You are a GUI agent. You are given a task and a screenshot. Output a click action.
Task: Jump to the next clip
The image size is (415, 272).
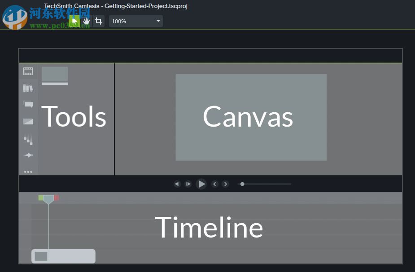pos(225,184)
